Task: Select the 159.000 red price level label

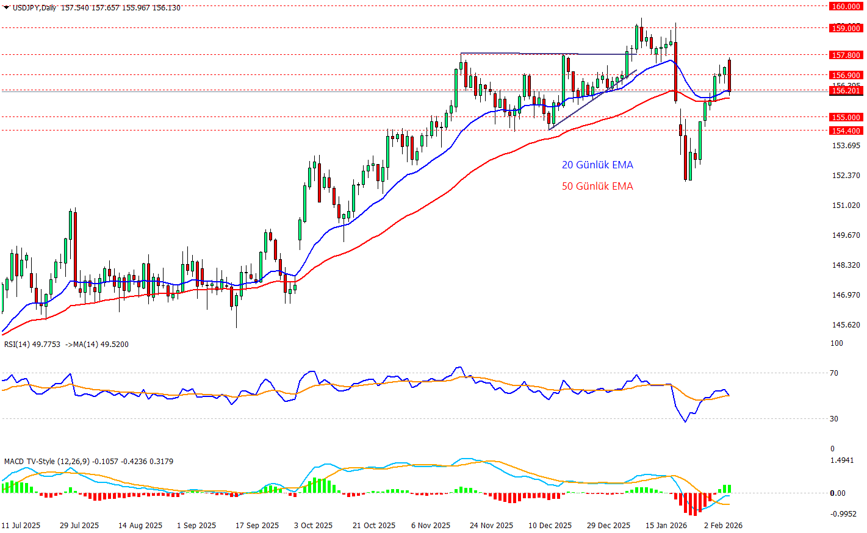Action: [846, 28]
